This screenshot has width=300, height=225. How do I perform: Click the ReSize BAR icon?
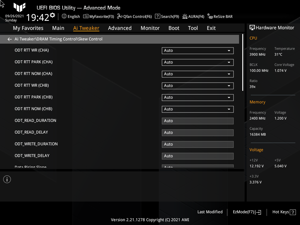pos(220,16)
